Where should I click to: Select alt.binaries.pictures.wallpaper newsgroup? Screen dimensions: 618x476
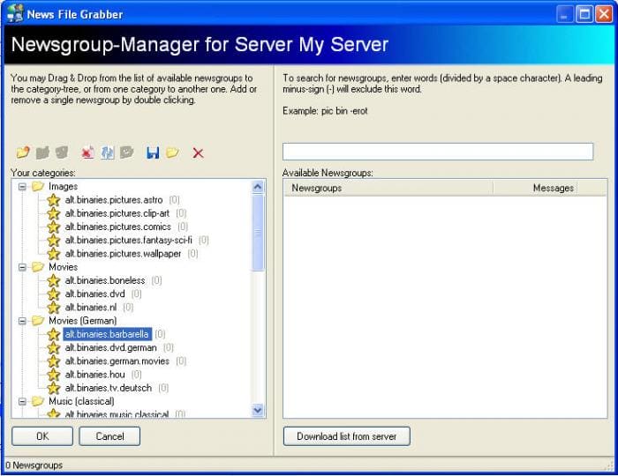tap(123, 254)
